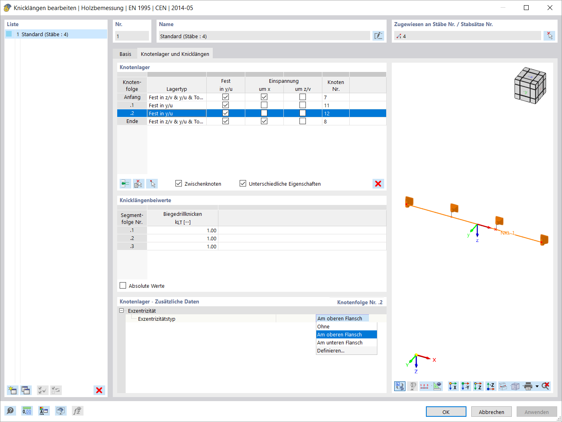This screenshot has width=562, height=422.
Task: Collapse the Exzentrizität tree group
Action: coord(122,311)
